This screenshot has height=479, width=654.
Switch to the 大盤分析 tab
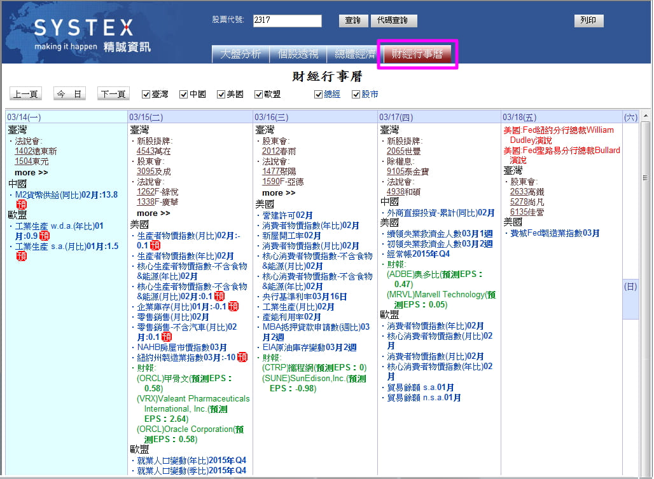click(x=240, y=54)
